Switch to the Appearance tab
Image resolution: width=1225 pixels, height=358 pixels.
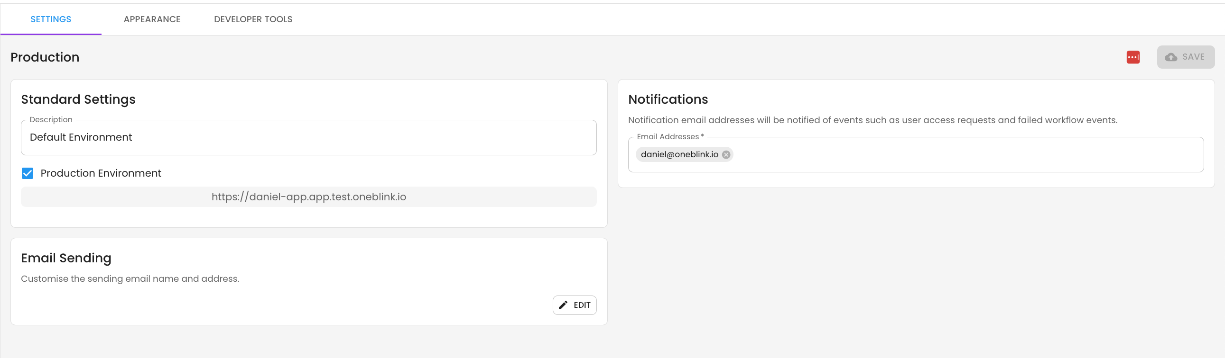coord(152,19)
